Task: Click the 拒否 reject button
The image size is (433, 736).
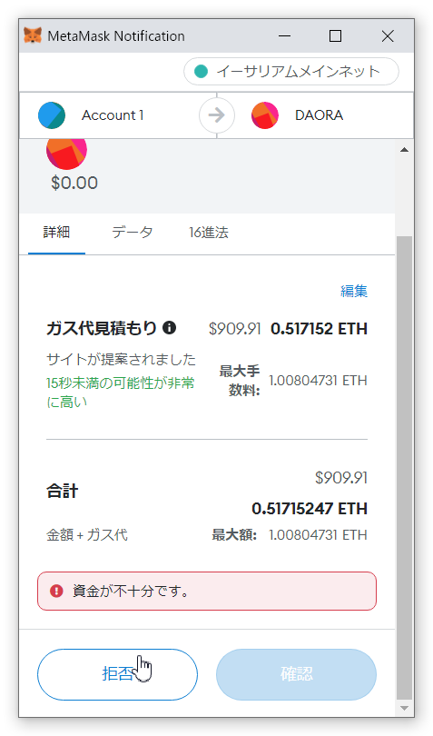Action: pyautogui.click(x=117, y=674)
